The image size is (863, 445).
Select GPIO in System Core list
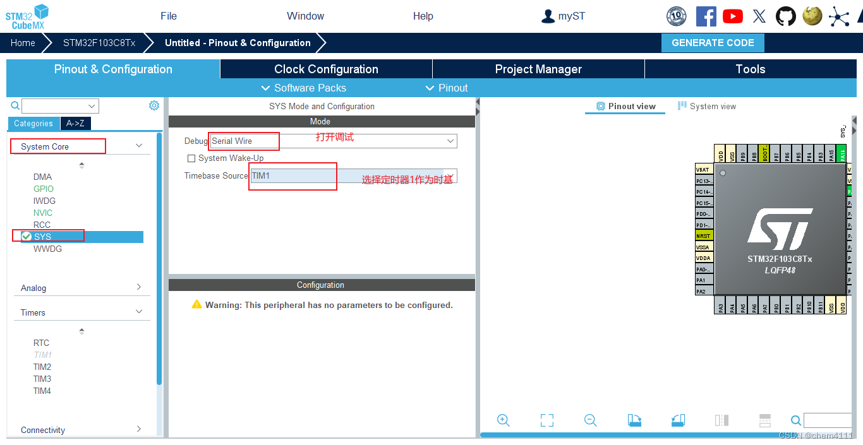(x=44, y=189)
